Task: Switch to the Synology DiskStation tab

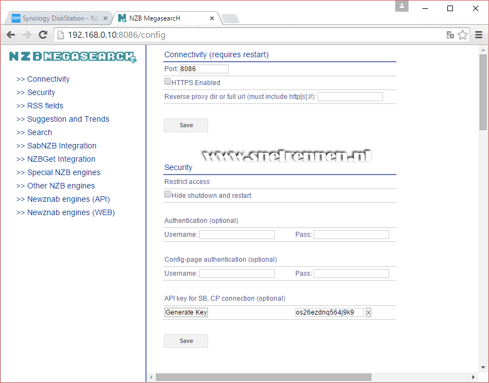Action: point(58,18)
